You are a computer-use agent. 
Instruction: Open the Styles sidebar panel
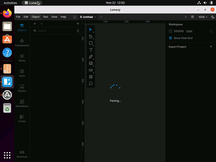coord(22,58)
